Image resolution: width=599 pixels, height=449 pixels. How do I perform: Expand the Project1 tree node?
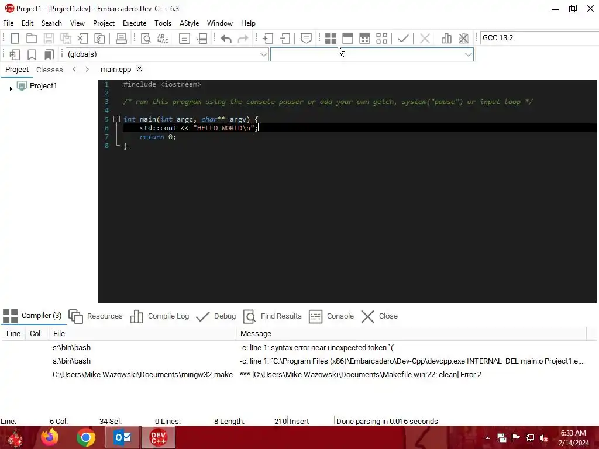pyautogui.click(x=11, y=89)
